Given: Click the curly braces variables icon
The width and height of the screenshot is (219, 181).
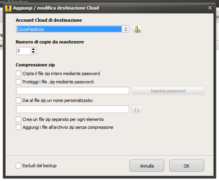Looking at the screenshot, I should [137, 109].
